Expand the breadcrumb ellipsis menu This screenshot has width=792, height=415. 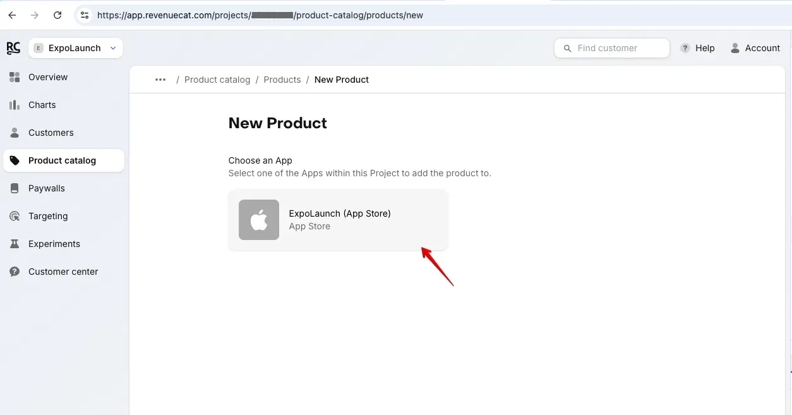pos(160,80)
